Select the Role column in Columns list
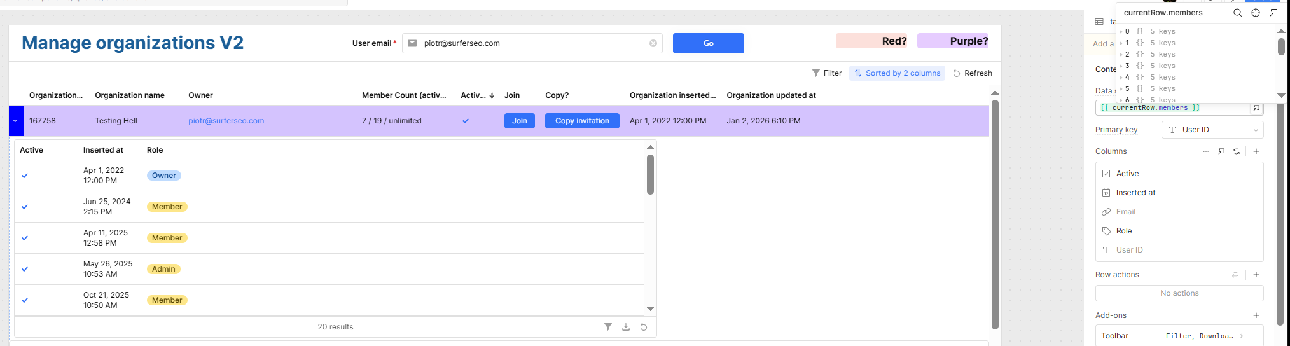Screen dimensions: 1290x346 pyautogui.click(x=1124, y=231)
